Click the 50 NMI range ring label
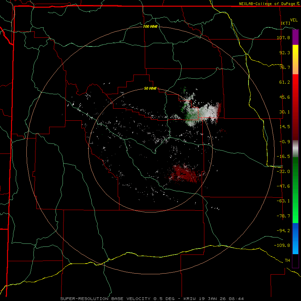The height and width of the screenshot is (301, 301). (x=150, y=88)
